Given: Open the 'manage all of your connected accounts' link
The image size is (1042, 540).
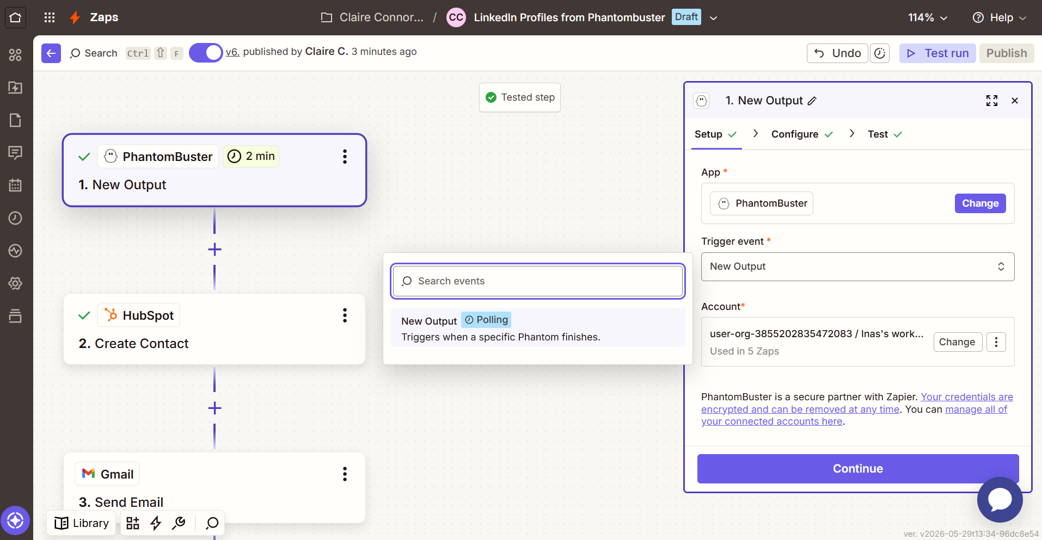Looking at the screenshot, I should [x=854, y=415].
